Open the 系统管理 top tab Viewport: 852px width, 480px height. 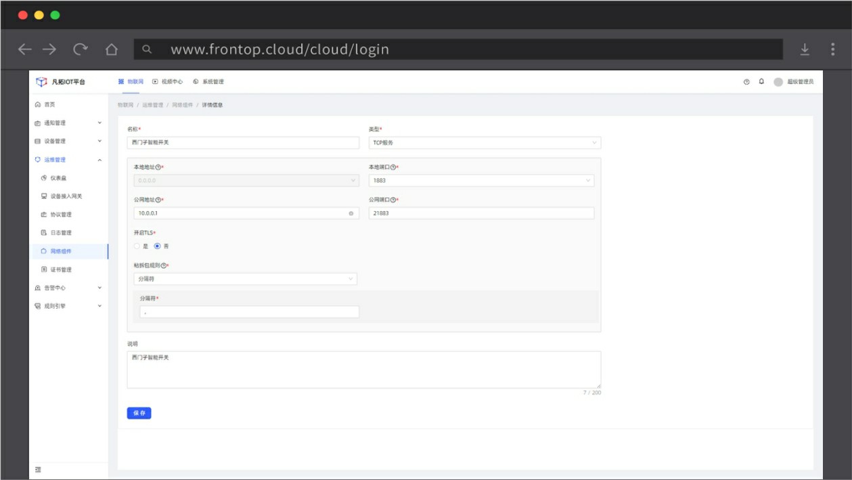(208, 82)
